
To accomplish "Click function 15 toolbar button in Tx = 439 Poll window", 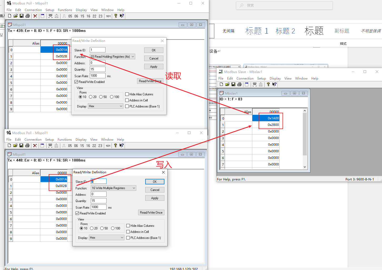I will tap(82, 16).
